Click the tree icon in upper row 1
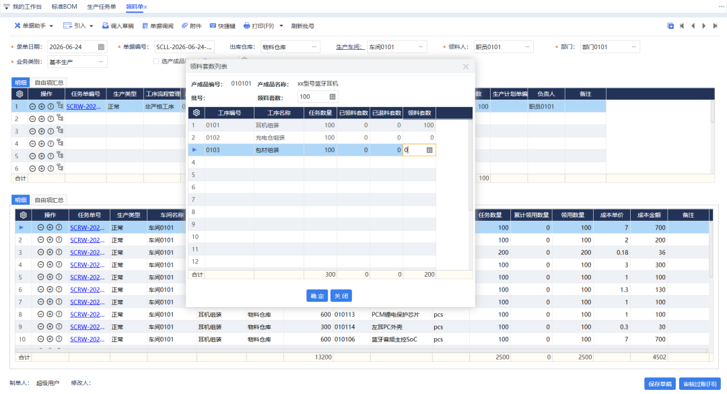Screen dimensions: 727x394 click(x=60, y=106)
